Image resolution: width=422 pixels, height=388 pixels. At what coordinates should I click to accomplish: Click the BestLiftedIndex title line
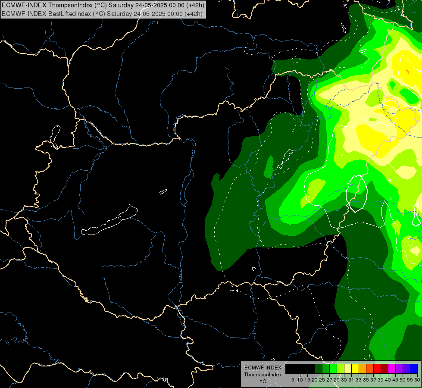102,14
